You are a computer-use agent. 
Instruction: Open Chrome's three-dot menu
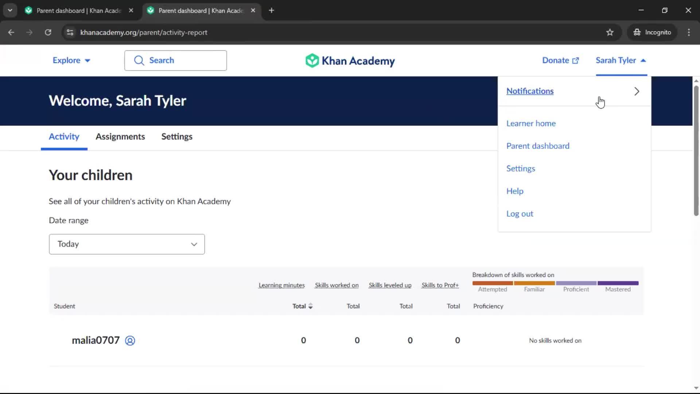click(x=689, y=32)
